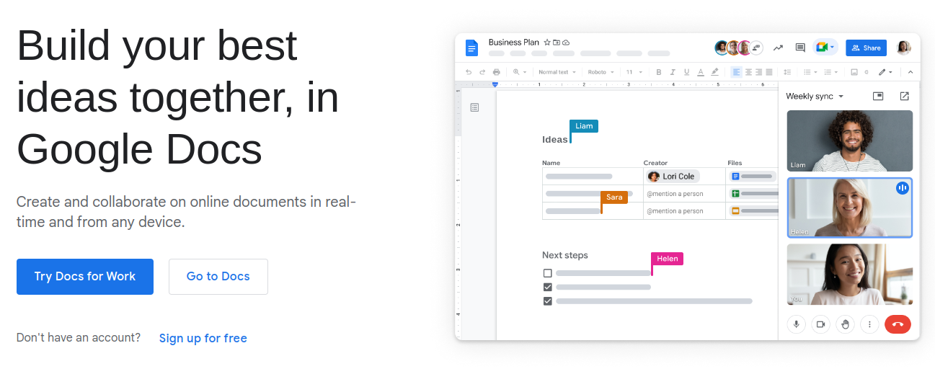Turn off the camera in Meet panel
Viewport: 935px width, 387px height.
[x=820, y=324]
